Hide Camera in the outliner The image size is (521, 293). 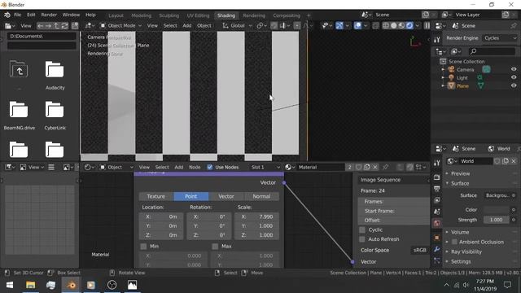(514, 69)
